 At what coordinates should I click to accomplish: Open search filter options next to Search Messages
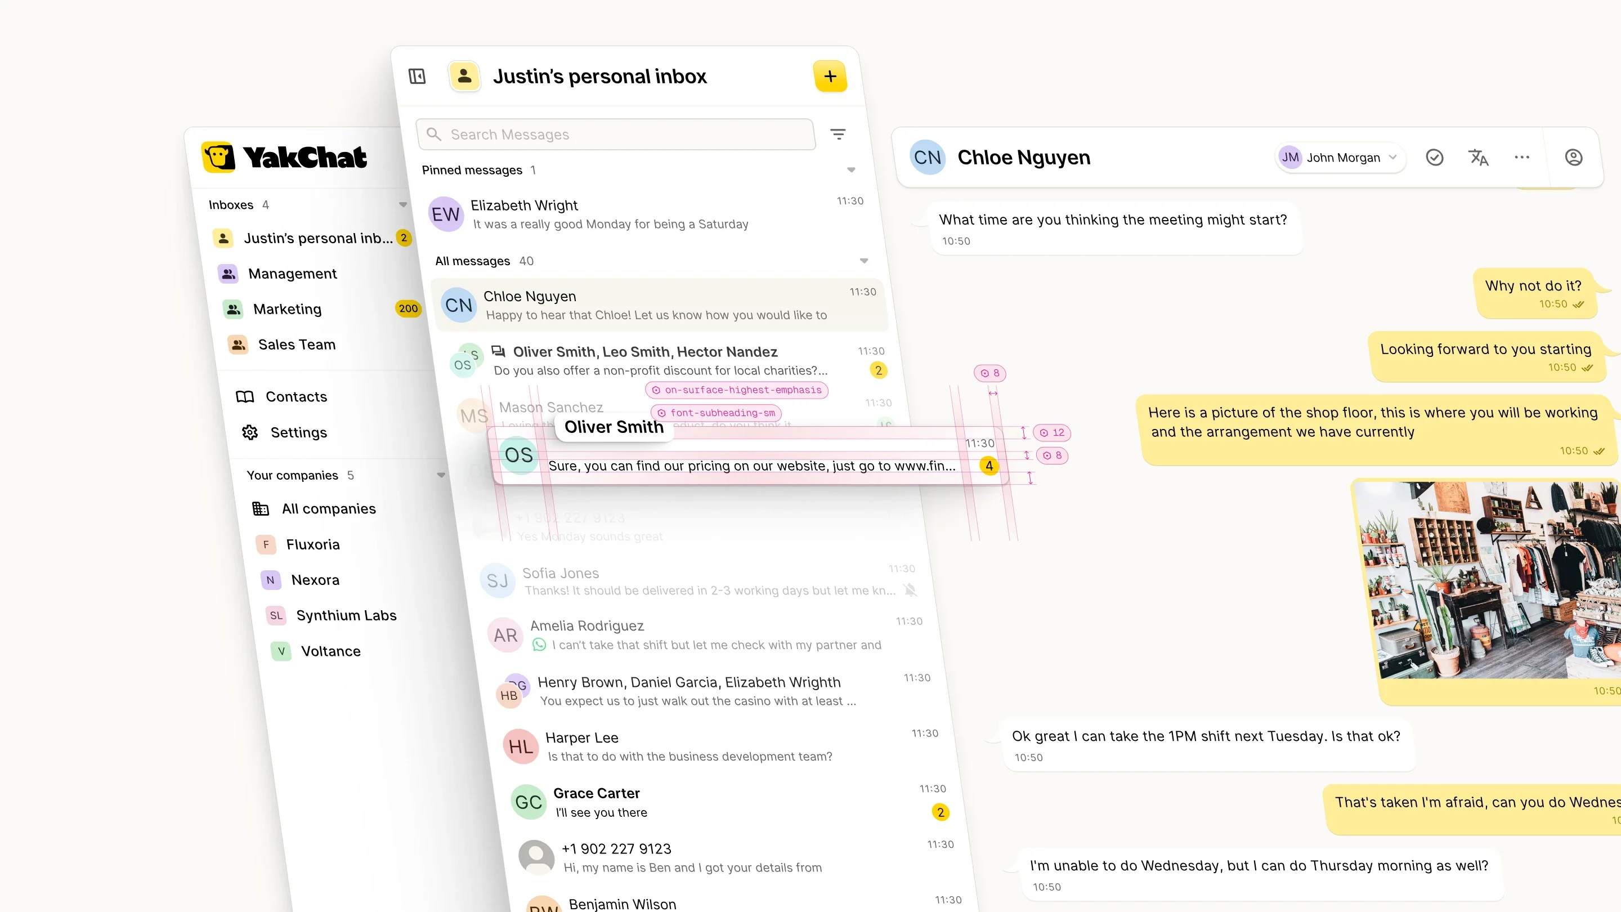tap(838, 134)
